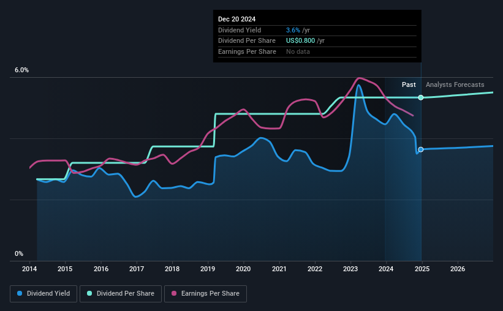Select the teal Dividend Per Share data point marker

coord(421,97)
